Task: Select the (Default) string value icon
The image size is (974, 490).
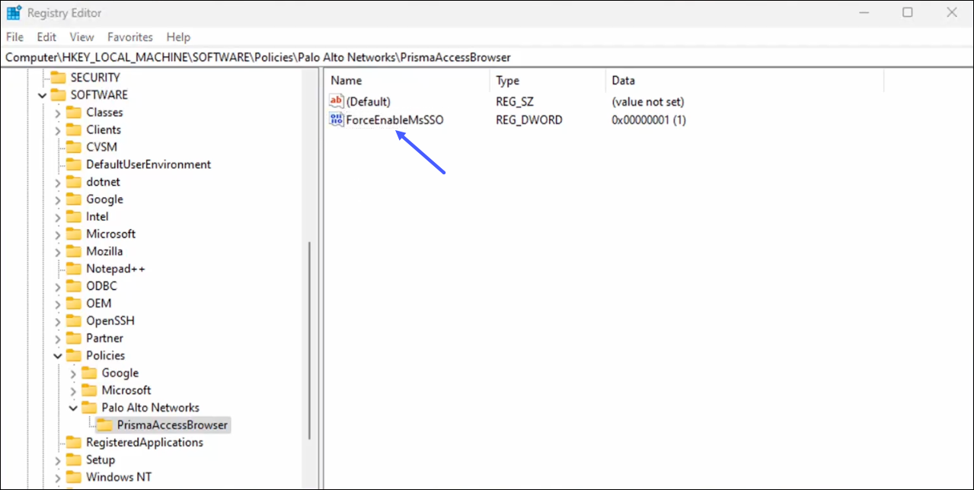Action: pos(337,101)
